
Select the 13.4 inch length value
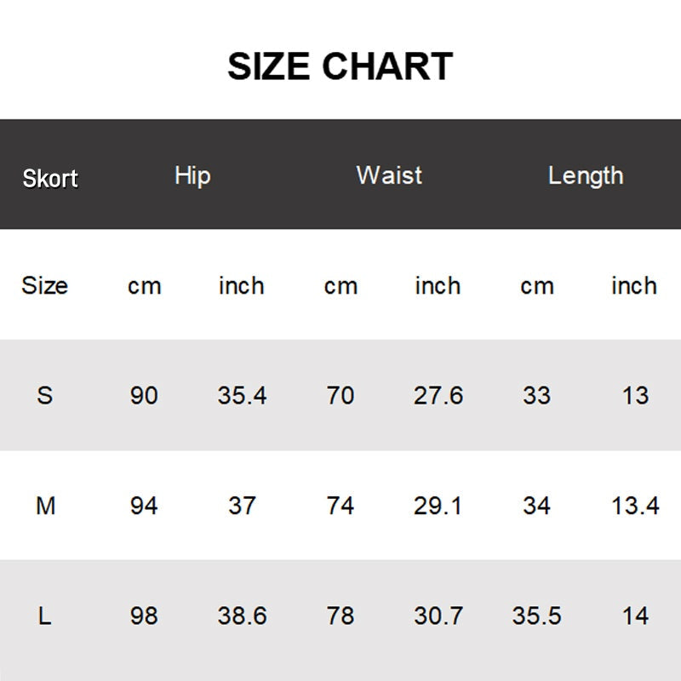(x=635, y=506)
